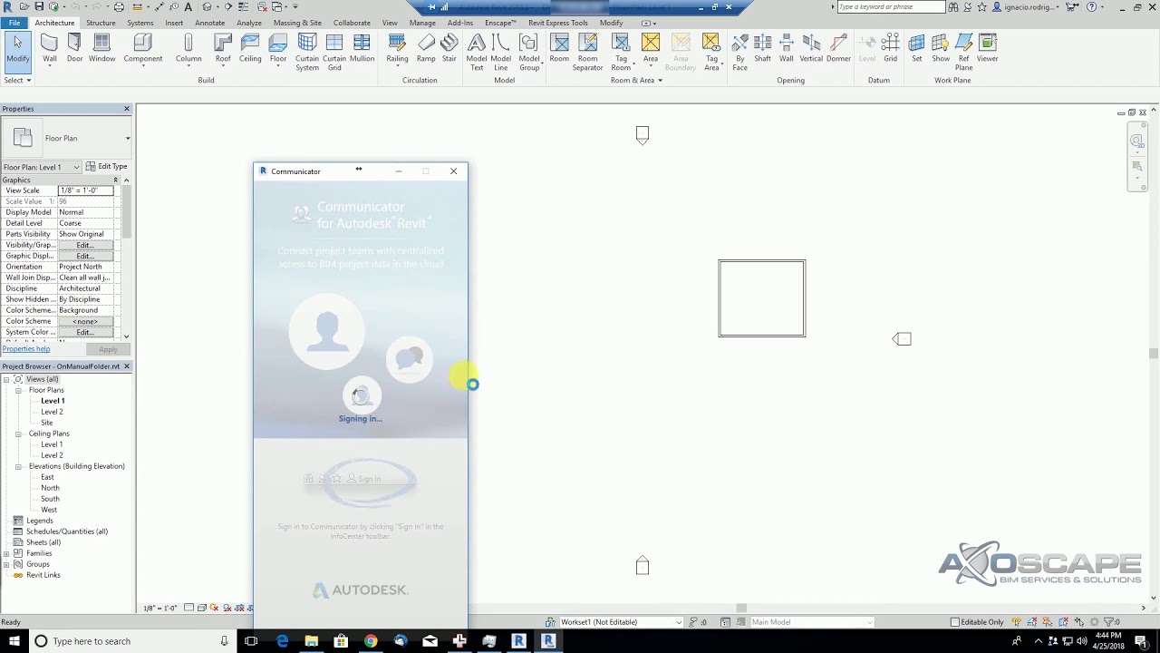Select the Curtain System tool
Screen dimensions: 1160x653
point(307,53)
